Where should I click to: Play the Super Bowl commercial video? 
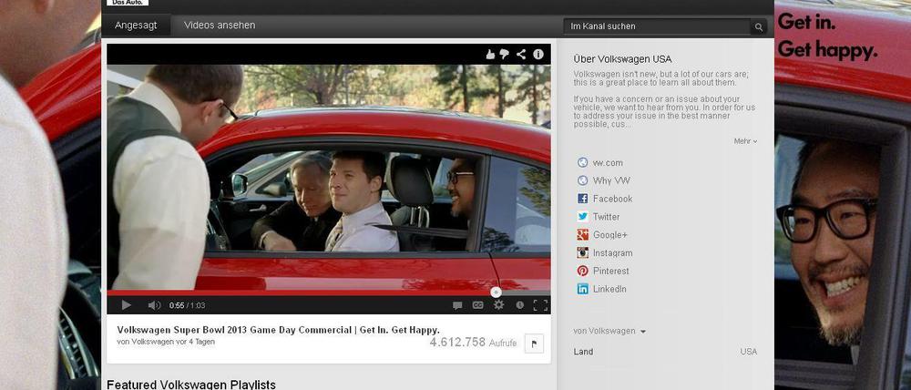(x=126, y=305)
